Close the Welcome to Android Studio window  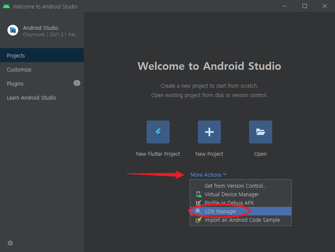click(x=325, y=6)
